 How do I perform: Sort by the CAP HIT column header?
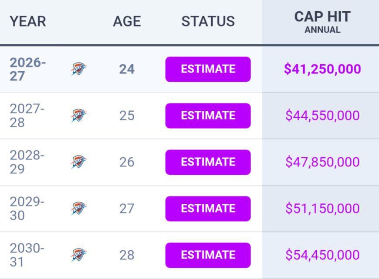click(322, 17)
